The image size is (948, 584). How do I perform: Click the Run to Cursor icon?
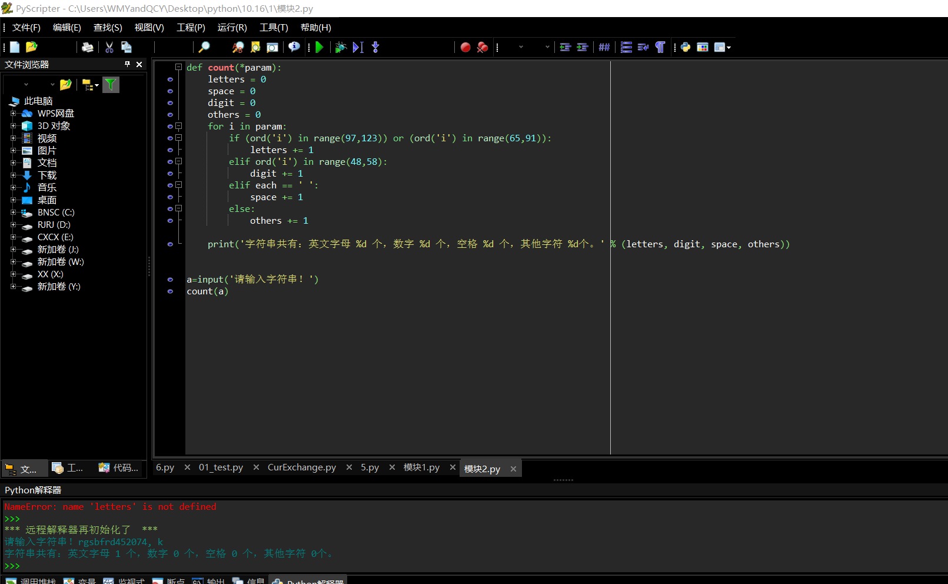[x=358, y=47]
